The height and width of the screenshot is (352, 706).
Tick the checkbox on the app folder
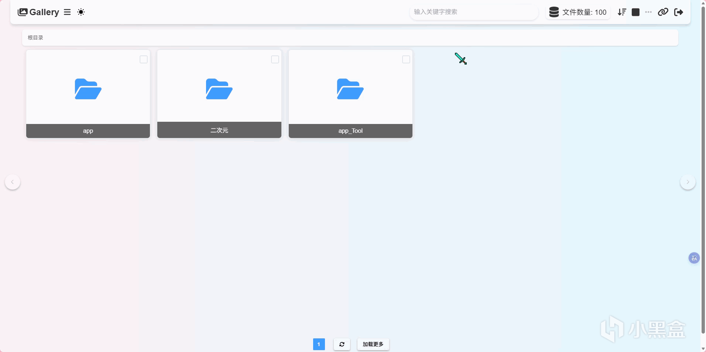pos(144,59)
